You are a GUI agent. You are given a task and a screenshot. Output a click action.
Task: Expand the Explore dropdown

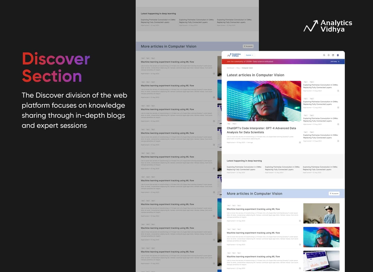click(x=250, y=55)
